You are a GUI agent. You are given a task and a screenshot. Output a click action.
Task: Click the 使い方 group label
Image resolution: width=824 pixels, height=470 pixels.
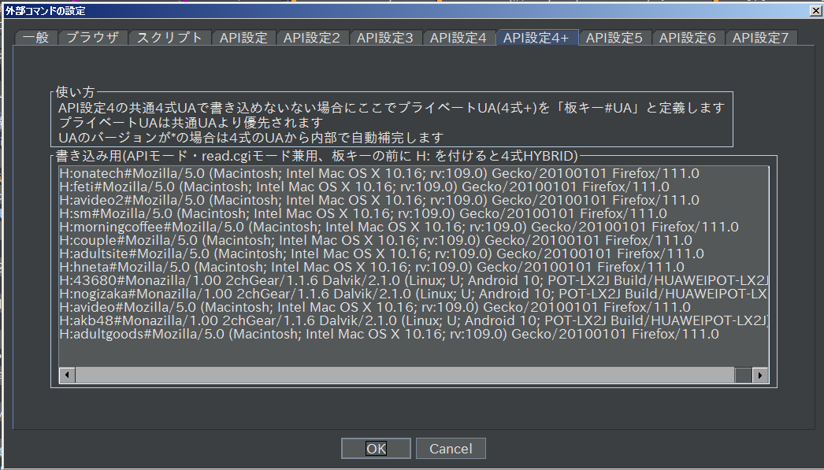[75, 92]
